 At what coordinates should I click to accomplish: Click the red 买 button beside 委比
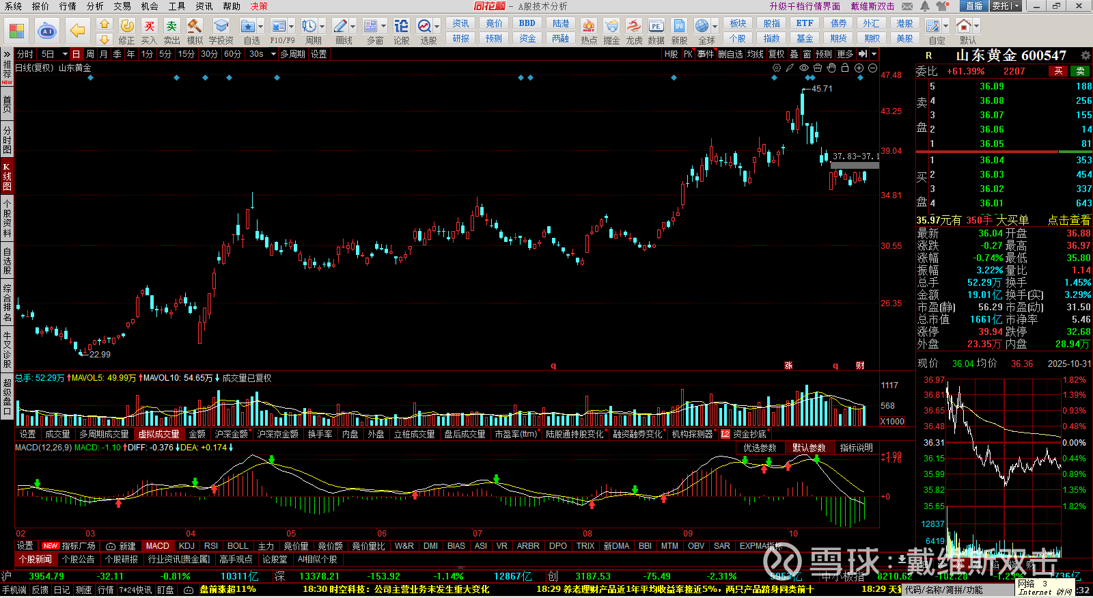[1058, 71]
